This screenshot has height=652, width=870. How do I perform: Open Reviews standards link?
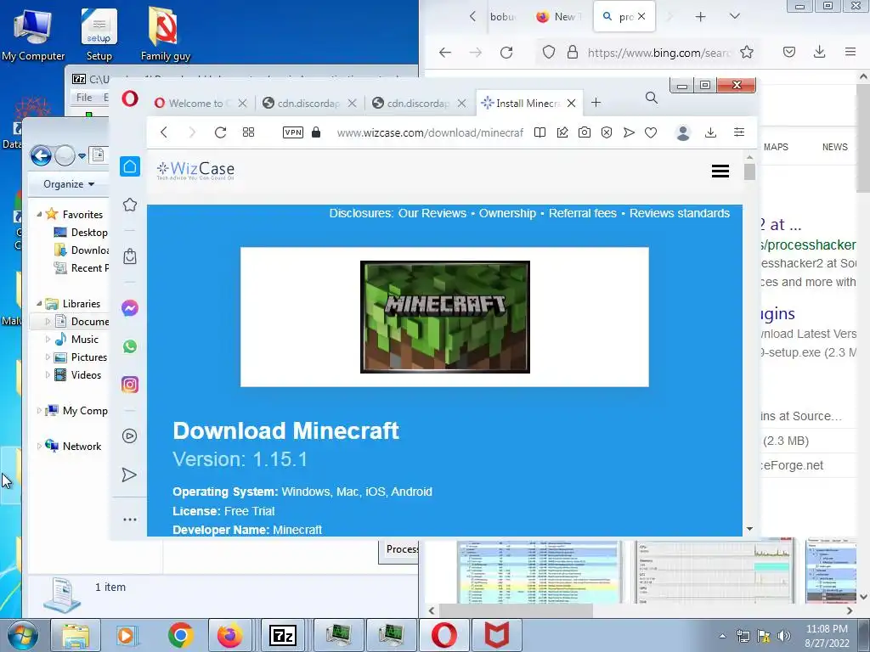pos(680,213)
